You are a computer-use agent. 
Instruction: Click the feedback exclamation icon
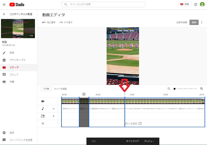coord(4,140)
